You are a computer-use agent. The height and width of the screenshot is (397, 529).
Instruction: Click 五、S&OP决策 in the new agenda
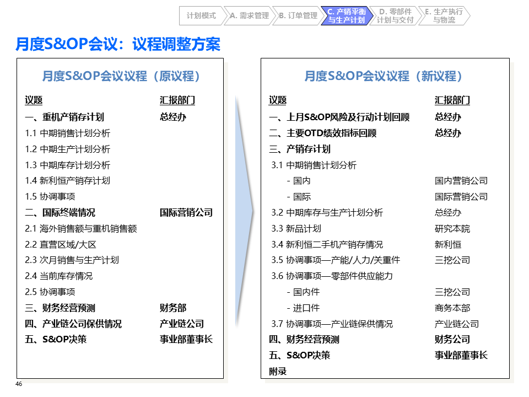300,355
